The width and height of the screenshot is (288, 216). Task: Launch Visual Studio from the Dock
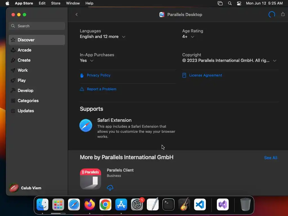223,204
